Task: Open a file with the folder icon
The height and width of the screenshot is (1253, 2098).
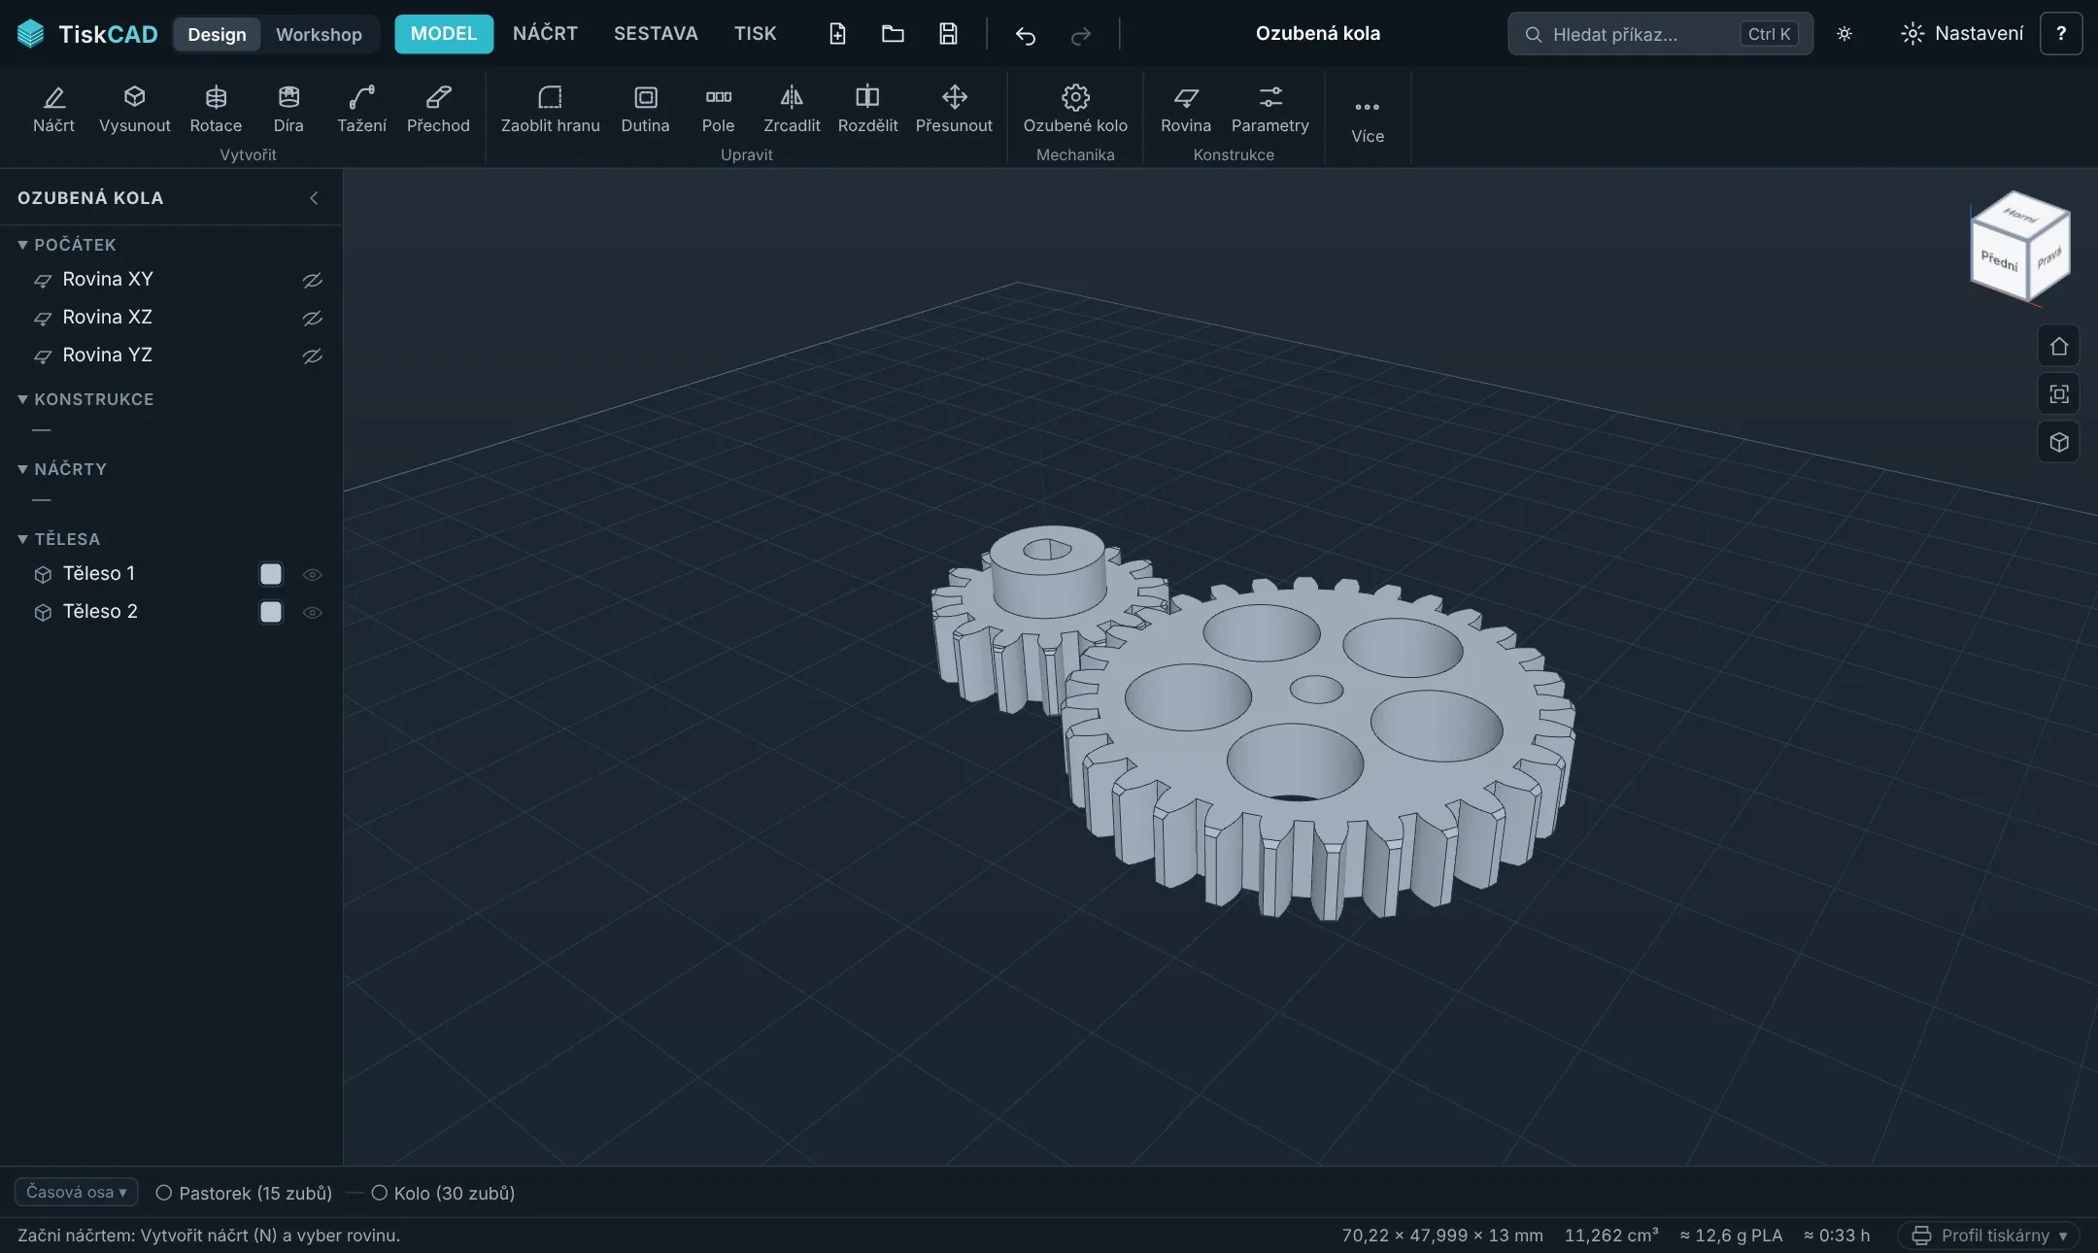Action: coord(893,34)
